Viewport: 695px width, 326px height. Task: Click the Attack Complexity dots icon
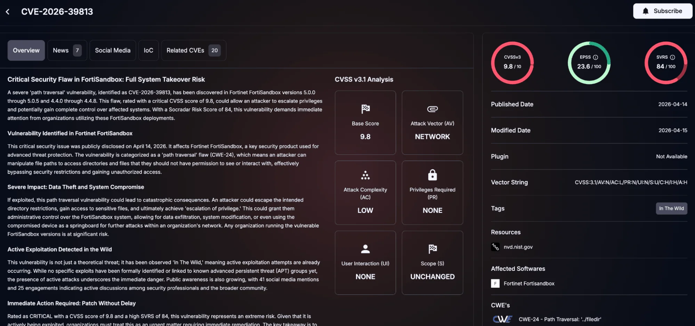coord(365,175)
